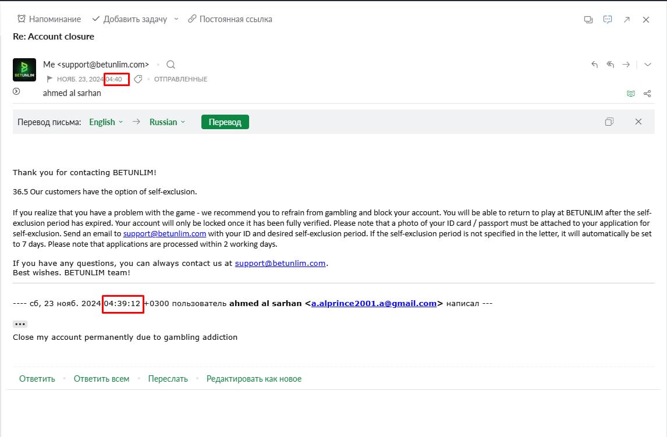Click the search icon beside sender address
The width and height of the screenshot is (667, 437).
click(x=171, y=65)
